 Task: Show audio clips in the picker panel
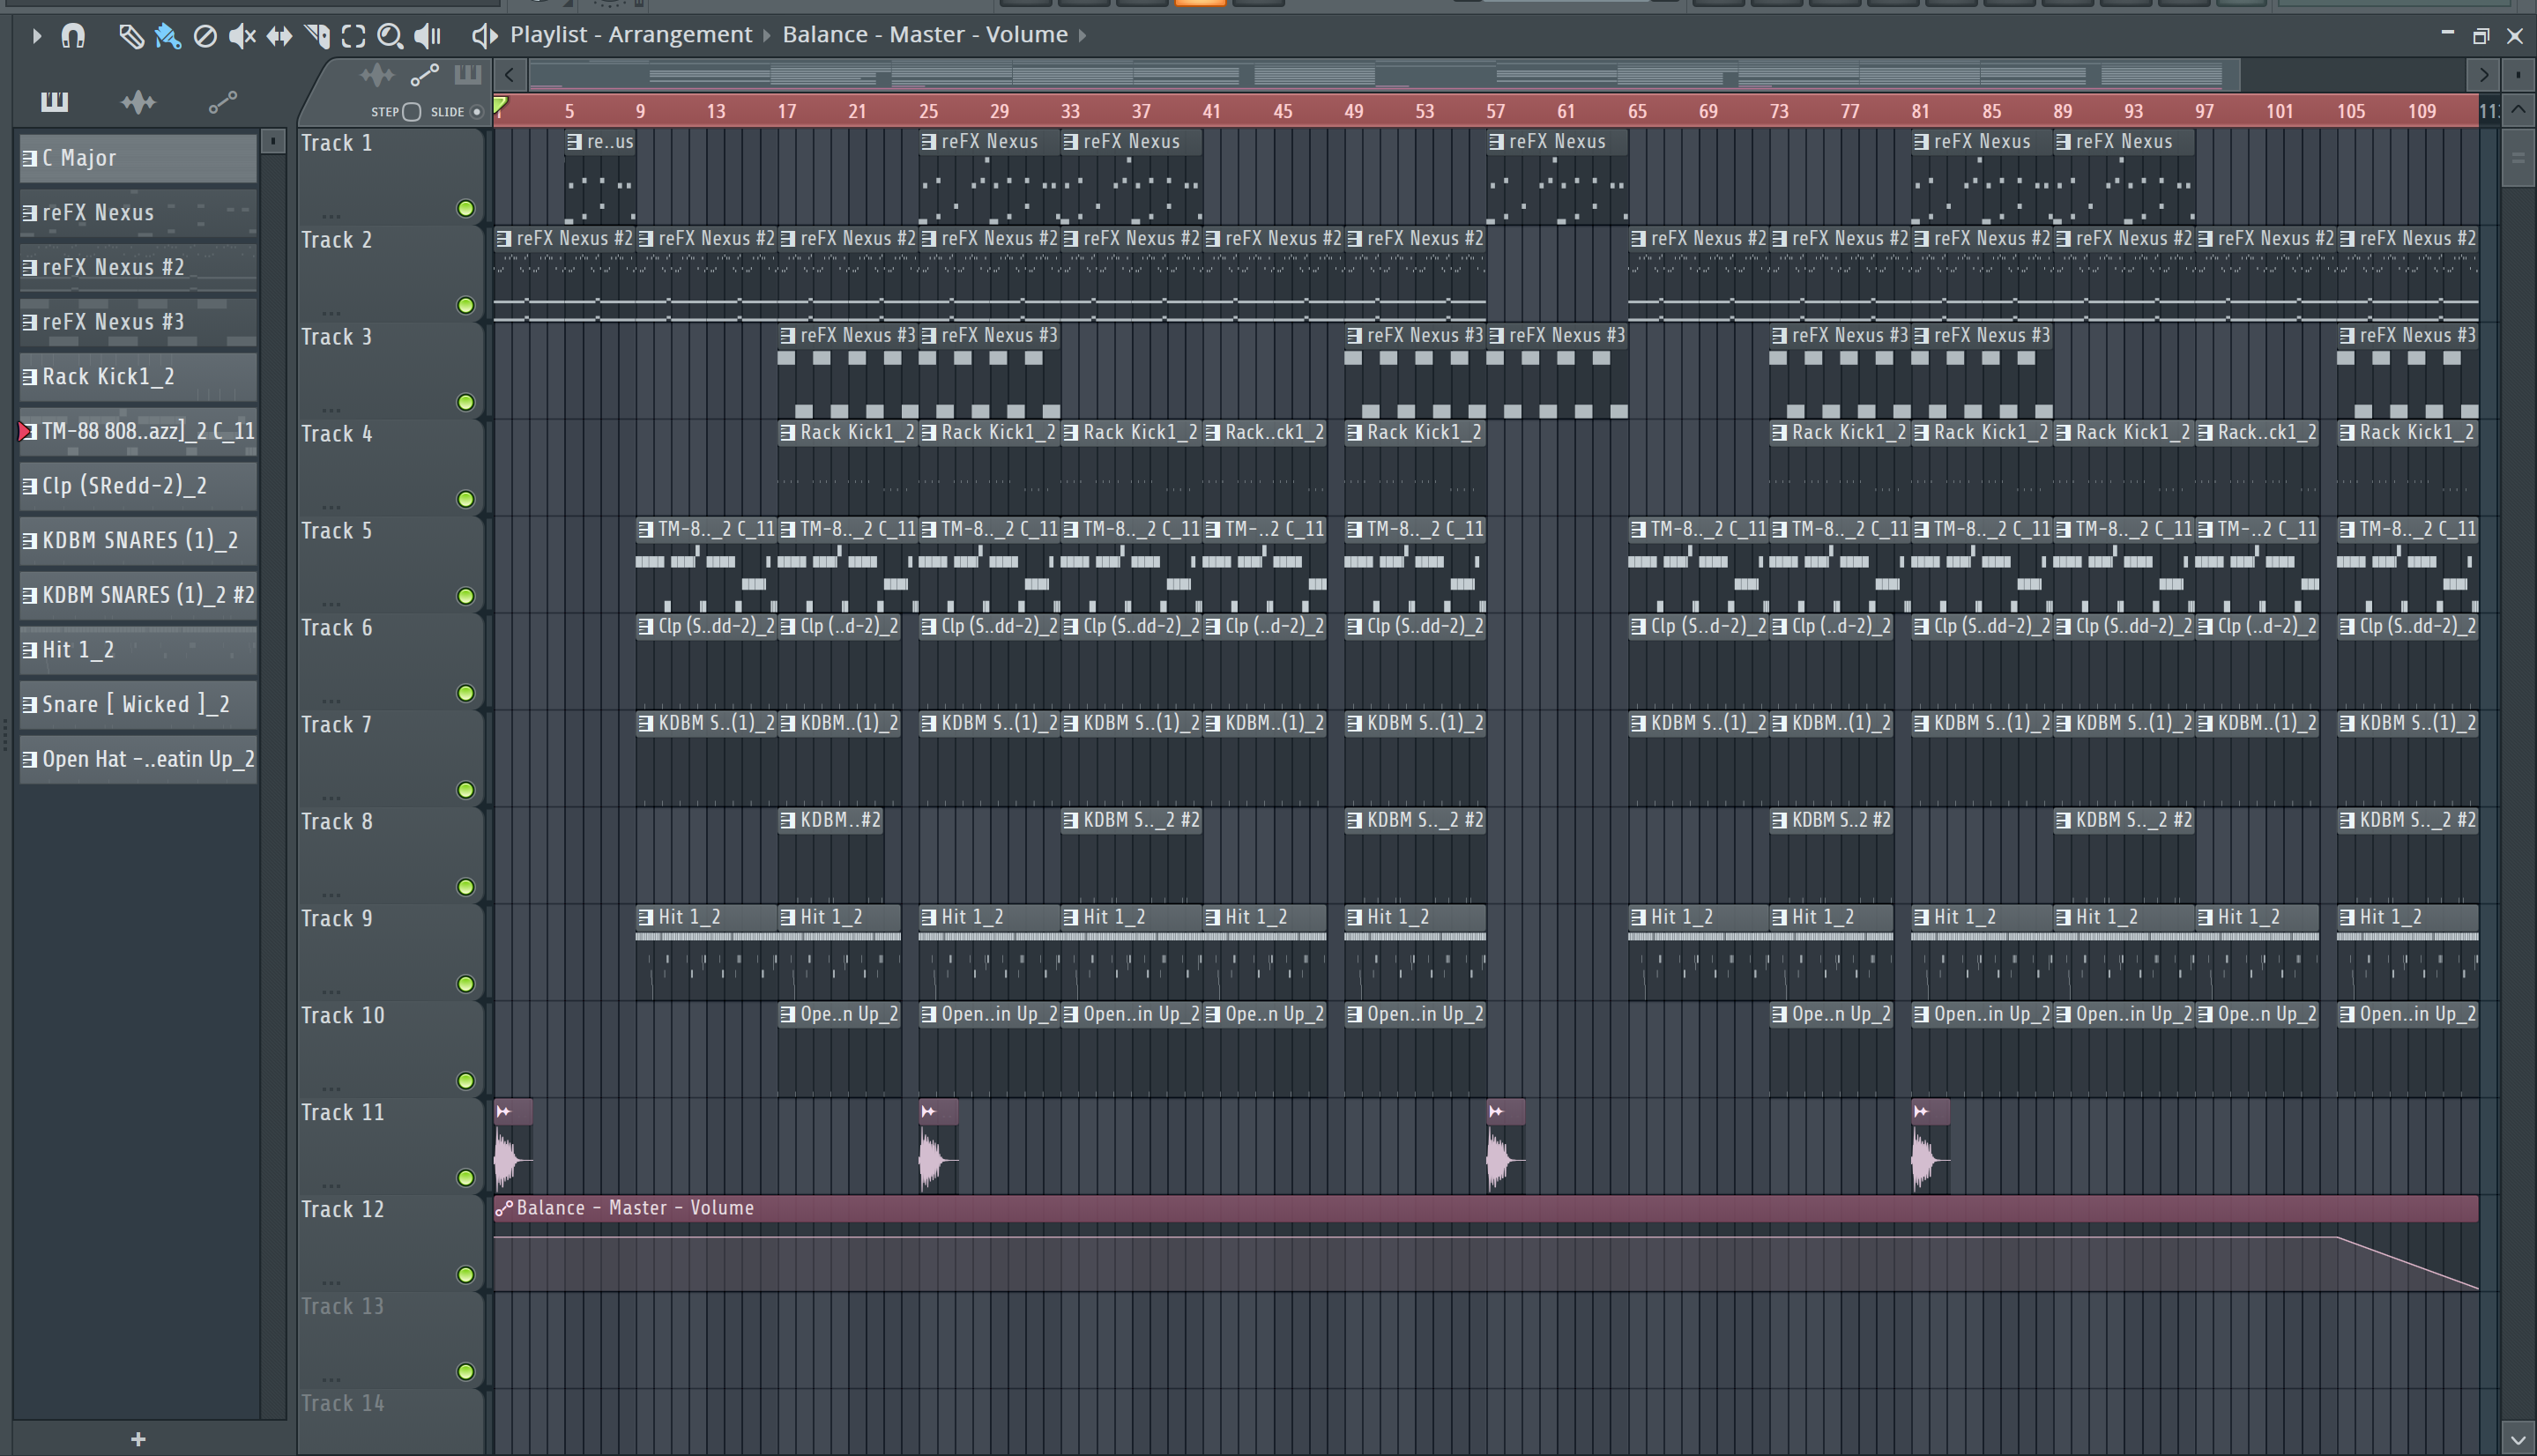tap(138, 101)
